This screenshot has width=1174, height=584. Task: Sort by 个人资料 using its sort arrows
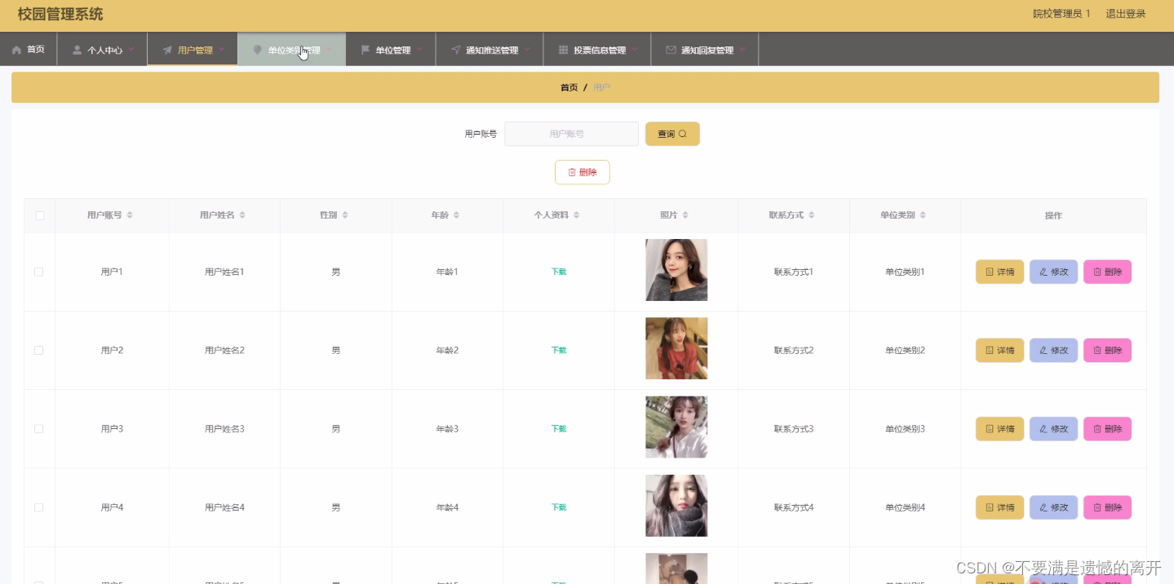pyautogui.click(x=577, y=215)
